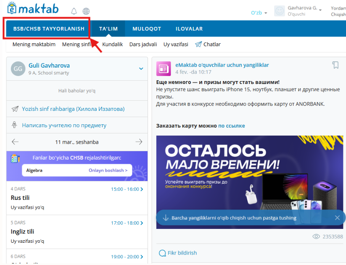
Task: Go to next day with right arrow
Action: coord(139,142)
